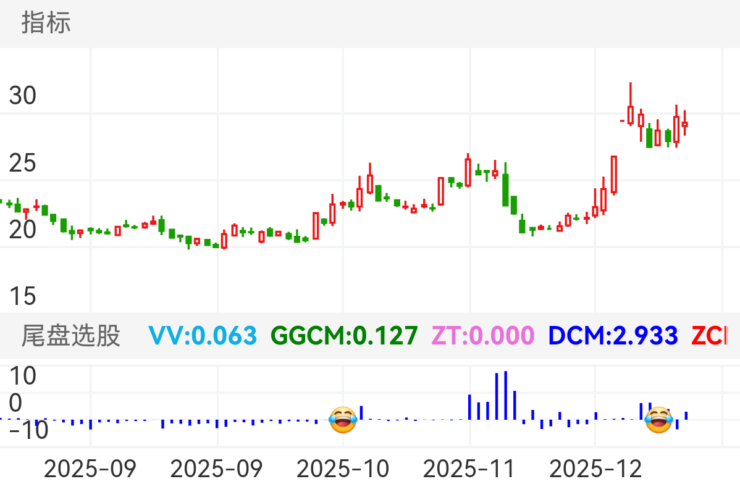Click the partially visible red ZC label

pos(709,336)
